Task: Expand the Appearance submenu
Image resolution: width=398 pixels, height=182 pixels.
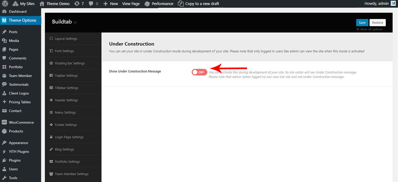Action: point(18,143)
